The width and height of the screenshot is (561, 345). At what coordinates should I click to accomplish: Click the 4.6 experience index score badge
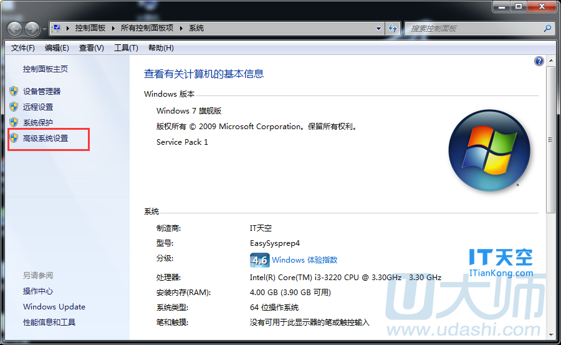click(260, 260)
